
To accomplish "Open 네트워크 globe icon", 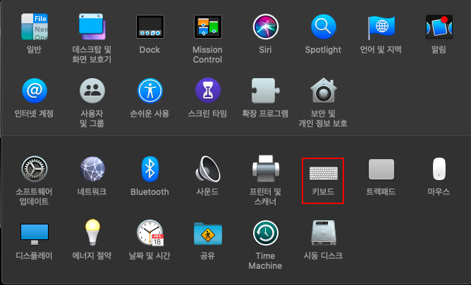I will [92, 169].
